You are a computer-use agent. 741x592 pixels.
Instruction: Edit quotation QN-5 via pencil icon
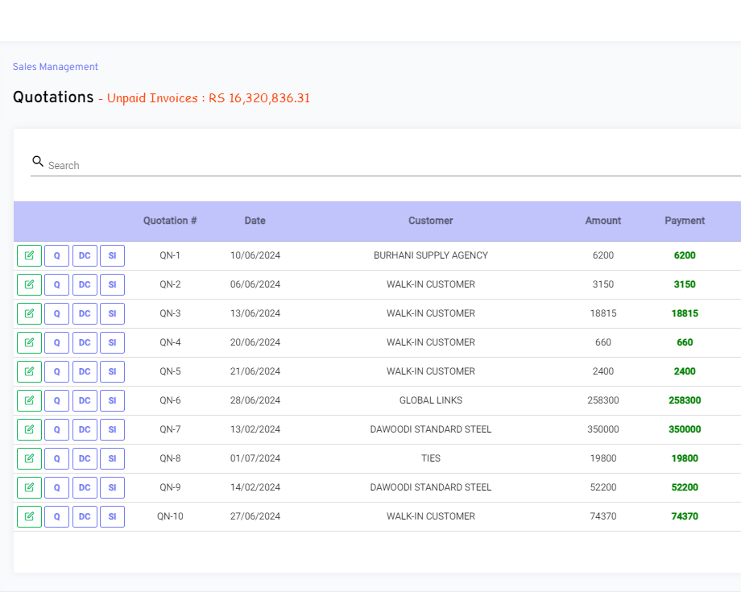[x=29, y=371]
